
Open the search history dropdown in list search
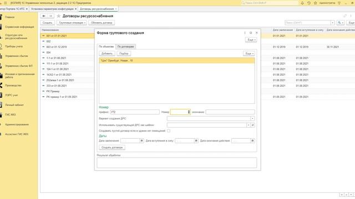tap(333, 23)
